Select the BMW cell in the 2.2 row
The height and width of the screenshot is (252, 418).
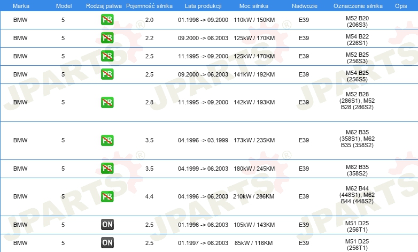[x=20, y=38]
